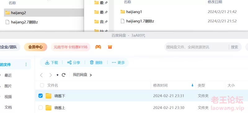Check the 嗨酱上 folder checkbox

coord(41,108)
